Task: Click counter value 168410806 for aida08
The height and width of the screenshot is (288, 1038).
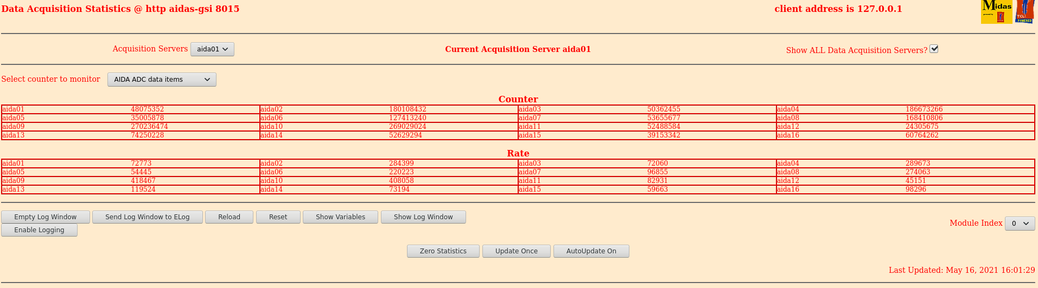Action: (x=924, y=118)
